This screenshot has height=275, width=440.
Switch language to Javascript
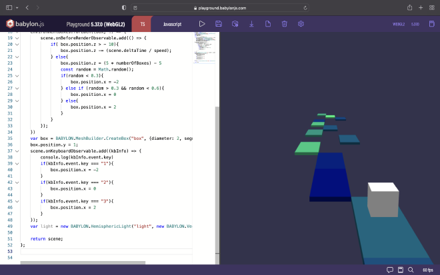(171, 23)
